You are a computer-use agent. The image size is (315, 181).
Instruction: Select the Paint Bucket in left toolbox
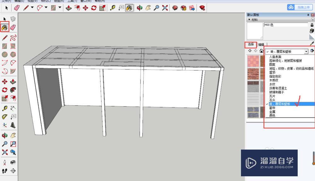(x=5, y=27)
